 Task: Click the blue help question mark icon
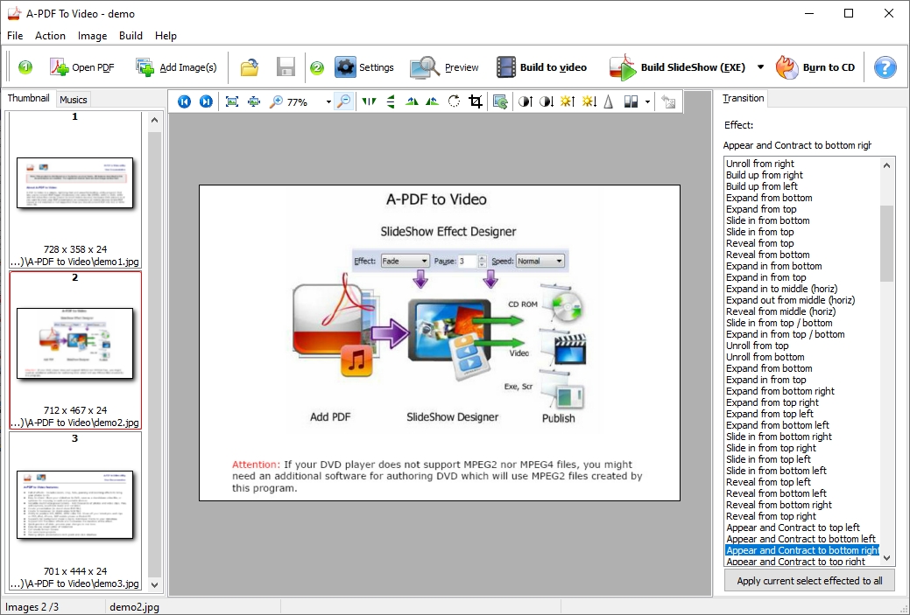click(885, 67)
